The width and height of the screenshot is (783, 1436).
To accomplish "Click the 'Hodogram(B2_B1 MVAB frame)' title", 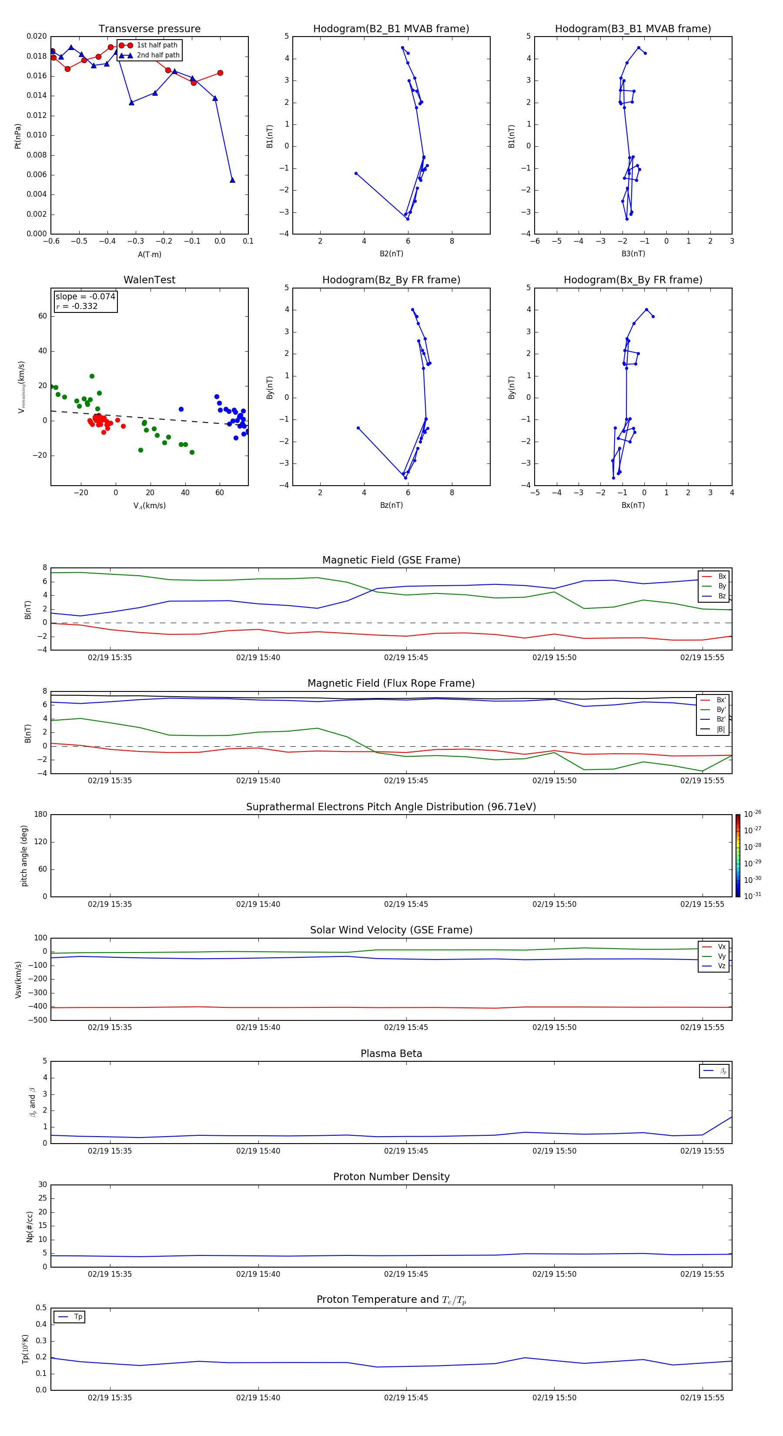I will pos(391,28).
